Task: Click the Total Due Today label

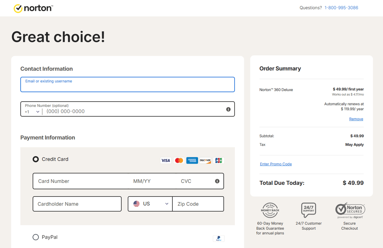Action: coord(282,183)
